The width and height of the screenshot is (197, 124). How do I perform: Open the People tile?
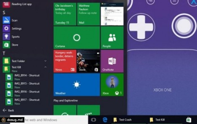pos(112,37)
